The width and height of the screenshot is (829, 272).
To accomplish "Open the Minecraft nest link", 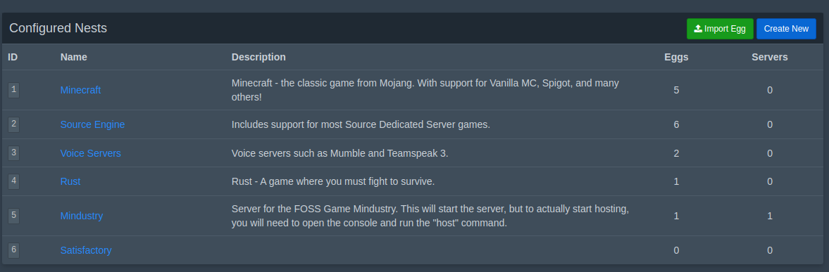I will tap(80, 90).
